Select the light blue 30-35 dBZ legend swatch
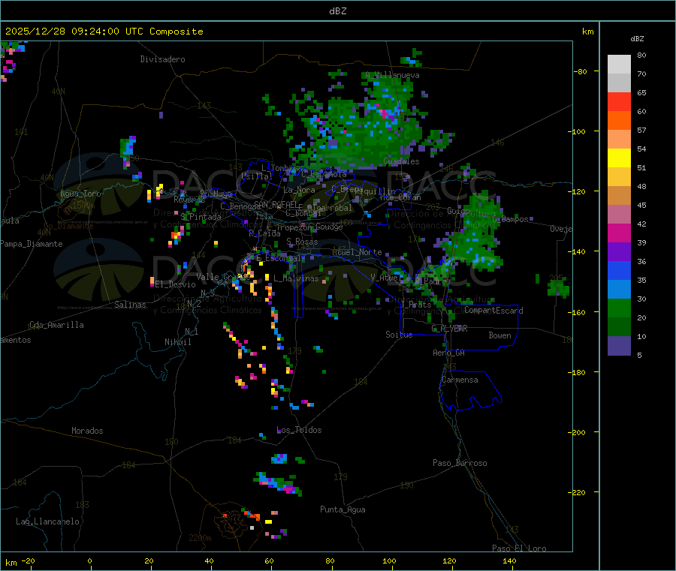This screenshot has height=571, width=676. tap(619, 290)
